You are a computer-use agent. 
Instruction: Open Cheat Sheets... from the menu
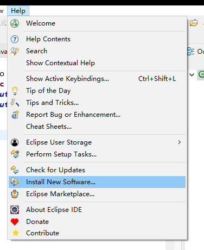(x=97, y=127)
